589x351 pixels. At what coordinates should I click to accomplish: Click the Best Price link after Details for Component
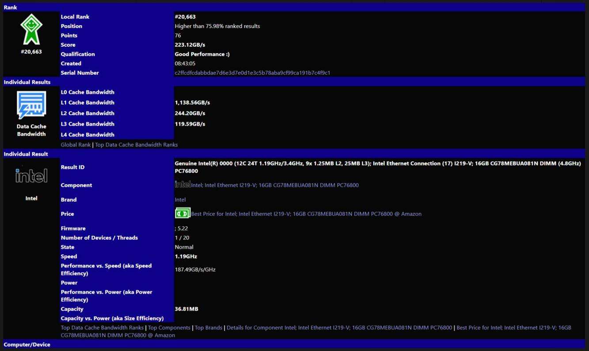(x=513, y=328)
